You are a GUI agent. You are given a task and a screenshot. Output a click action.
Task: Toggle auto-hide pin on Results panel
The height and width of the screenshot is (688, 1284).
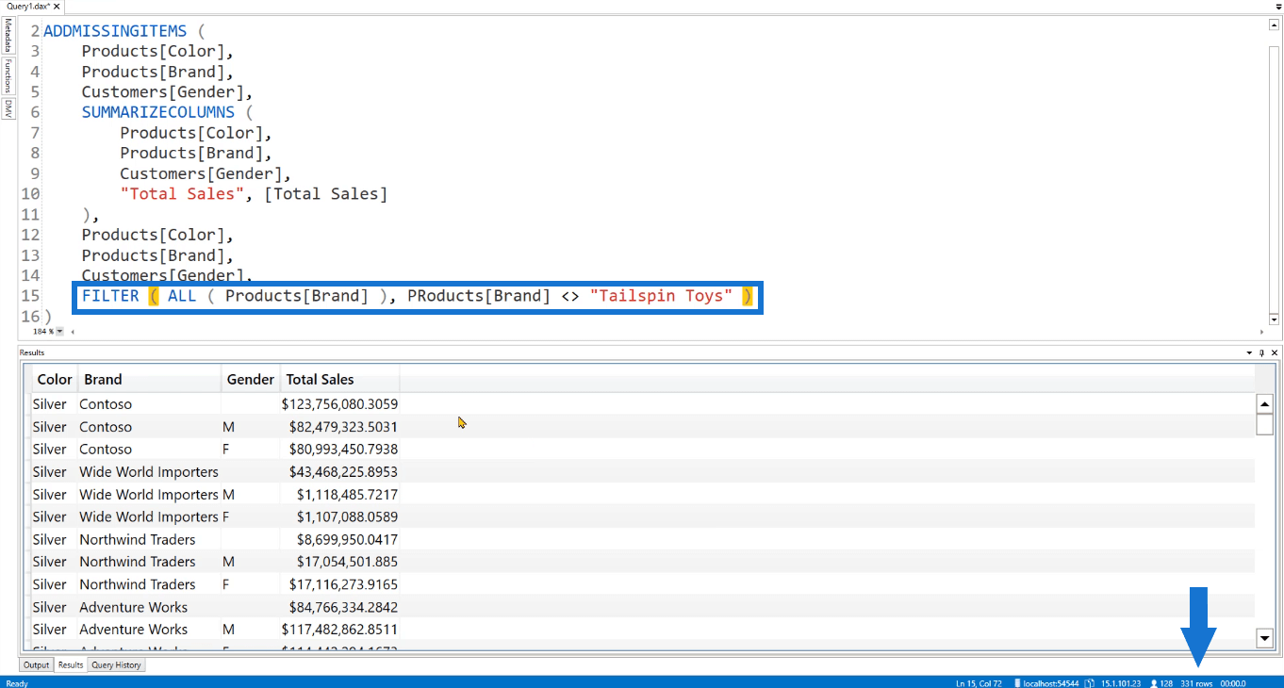pyautogui.click(x=1261, y=352)
